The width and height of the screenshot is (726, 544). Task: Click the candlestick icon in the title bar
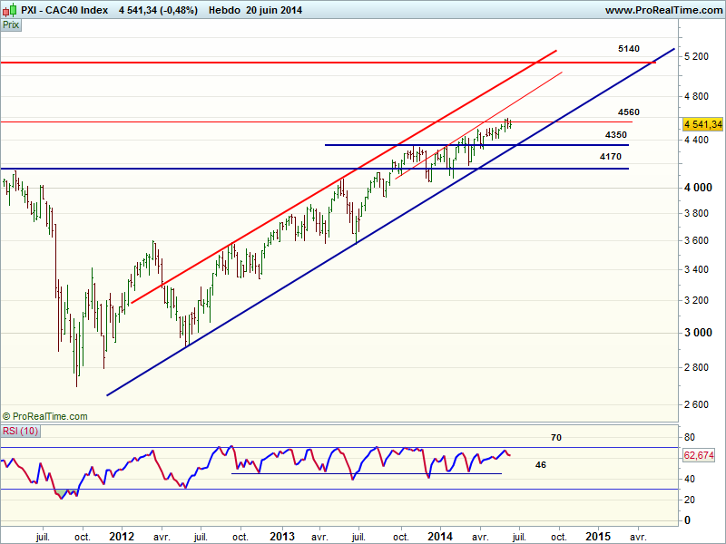tap(9, 10)
